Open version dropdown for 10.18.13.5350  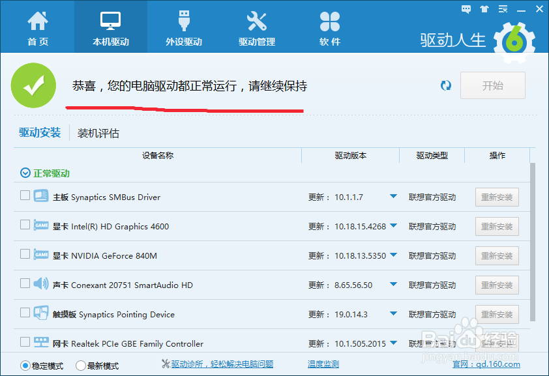[x=393, y=255]
